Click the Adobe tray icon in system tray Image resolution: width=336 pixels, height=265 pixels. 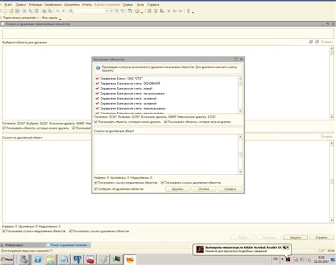288,259
